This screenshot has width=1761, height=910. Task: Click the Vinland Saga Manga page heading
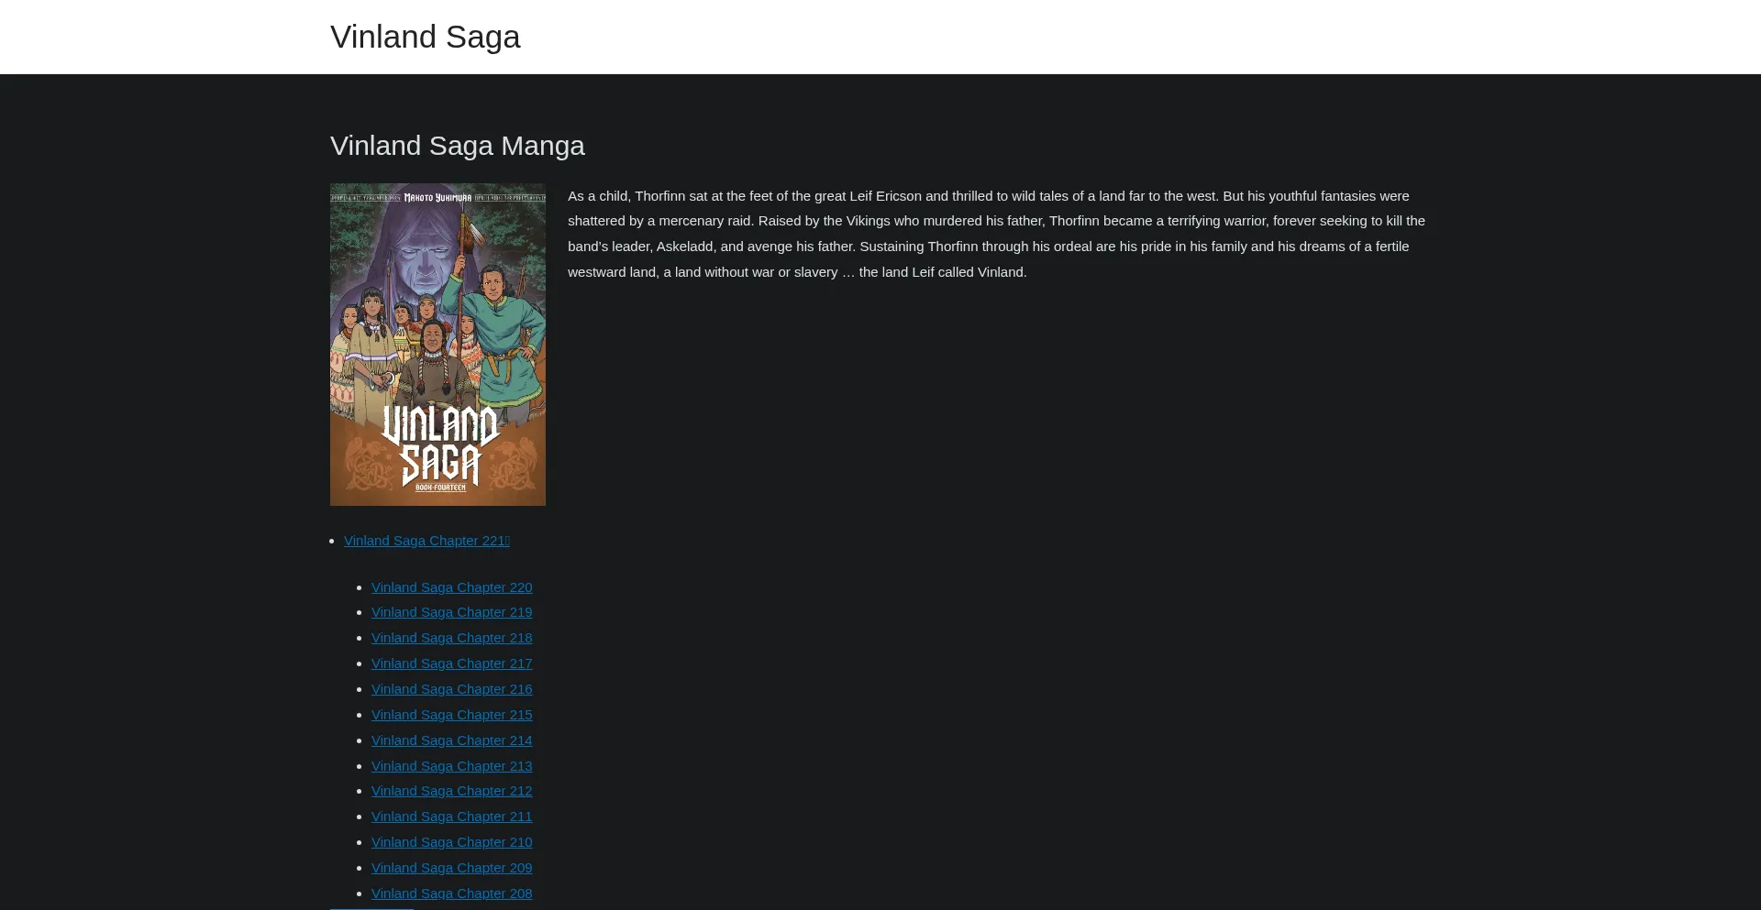(457, 145)
